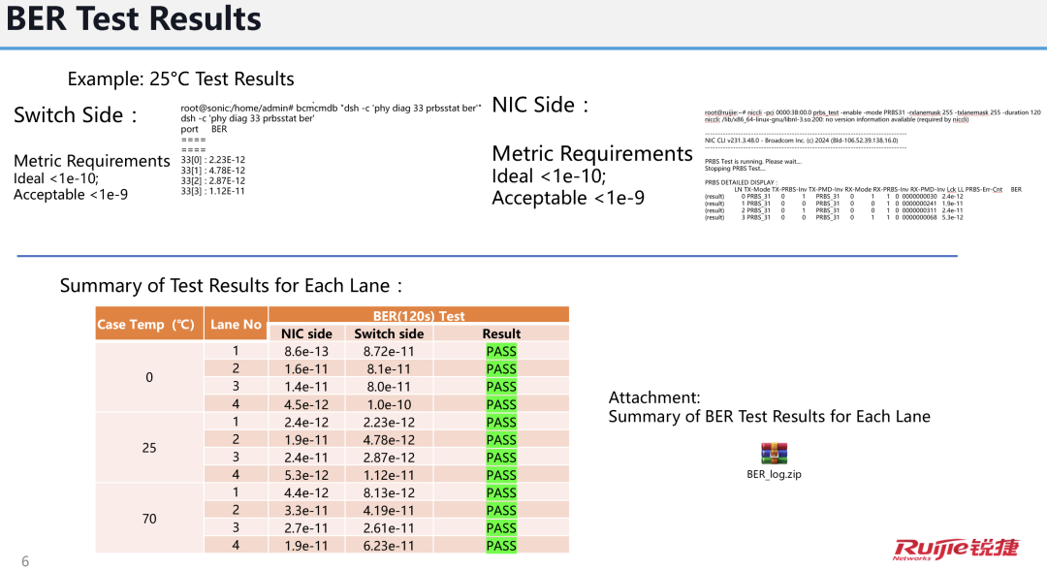Select the "2.4e-12" NIC side table cell
Screen dimensions: 1047x570
click(x=306, y=422)
